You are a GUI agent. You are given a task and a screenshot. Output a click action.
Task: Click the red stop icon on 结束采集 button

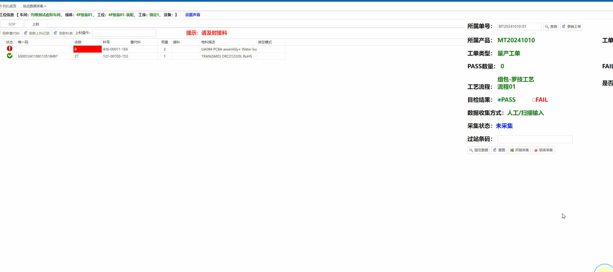pyautogui.click(x=536, y=150)
